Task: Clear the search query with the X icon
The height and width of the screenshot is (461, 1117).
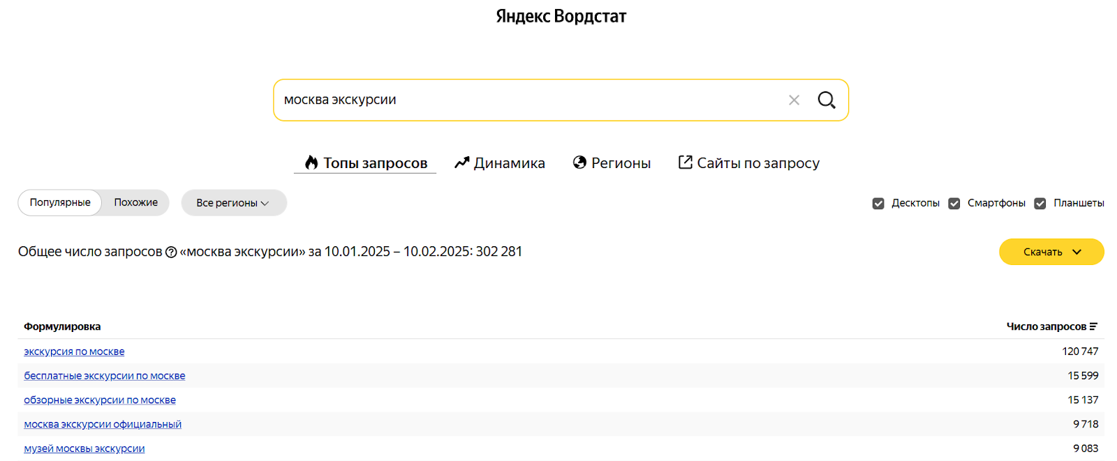Action: [794, 100]
